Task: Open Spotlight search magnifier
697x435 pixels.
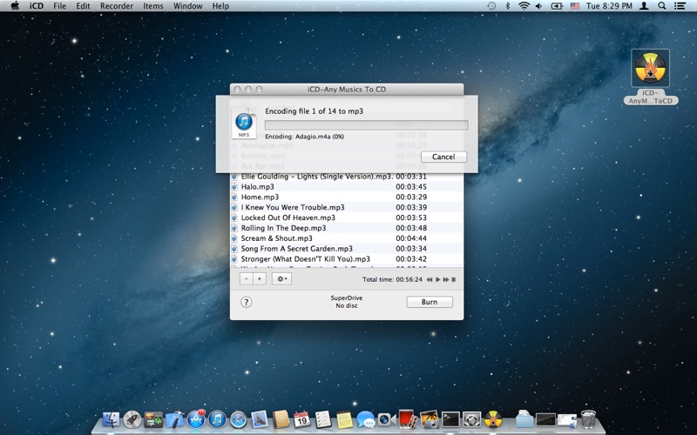Action: point(662,6)
